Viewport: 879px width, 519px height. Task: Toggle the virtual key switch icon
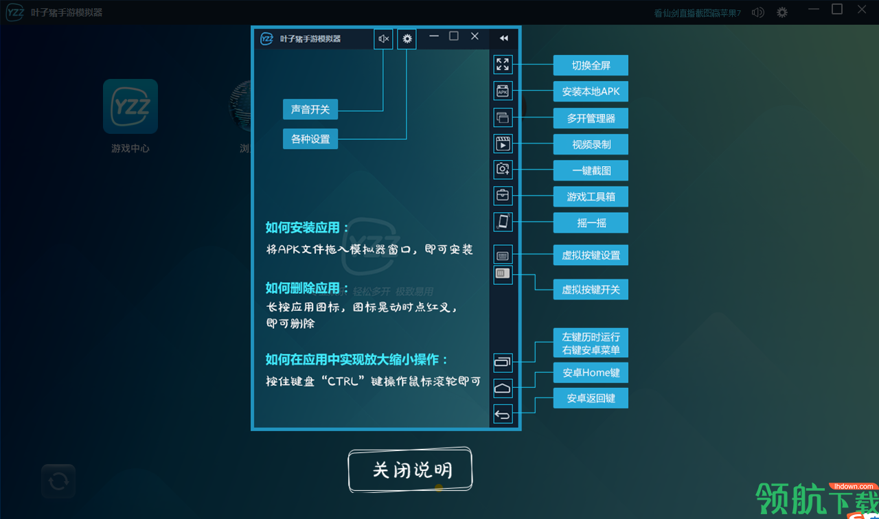click(503, 275)
